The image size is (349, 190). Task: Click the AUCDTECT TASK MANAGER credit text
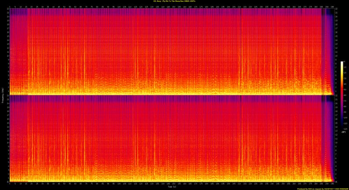[333, 189]
